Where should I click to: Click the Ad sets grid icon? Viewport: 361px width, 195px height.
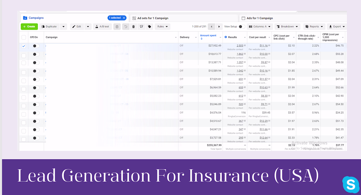134,18
